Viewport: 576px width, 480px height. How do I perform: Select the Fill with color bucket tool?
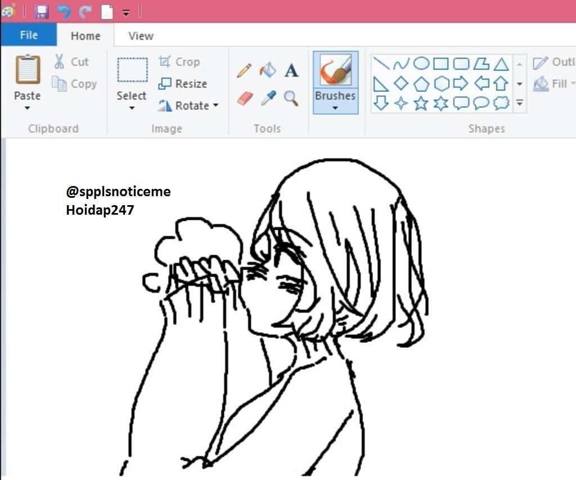pyautogui.click(x=268, y=70)
